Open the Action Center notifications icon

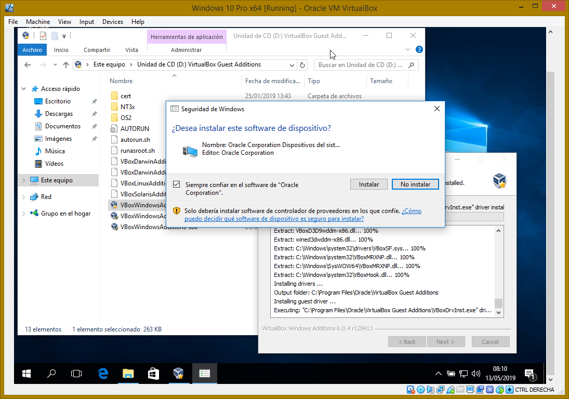pyautogui.click(x=530, y=374)
